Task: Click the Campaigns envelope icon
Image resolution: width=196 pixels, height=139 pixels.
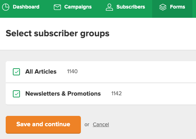Action: [x=57, y=7]
